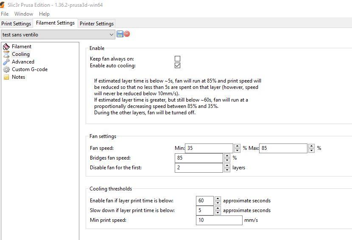Image resolution: width=352 pixels, height=240 pixels.
Task: Click the Custom G-code gear icon
Action: [6, 69]
